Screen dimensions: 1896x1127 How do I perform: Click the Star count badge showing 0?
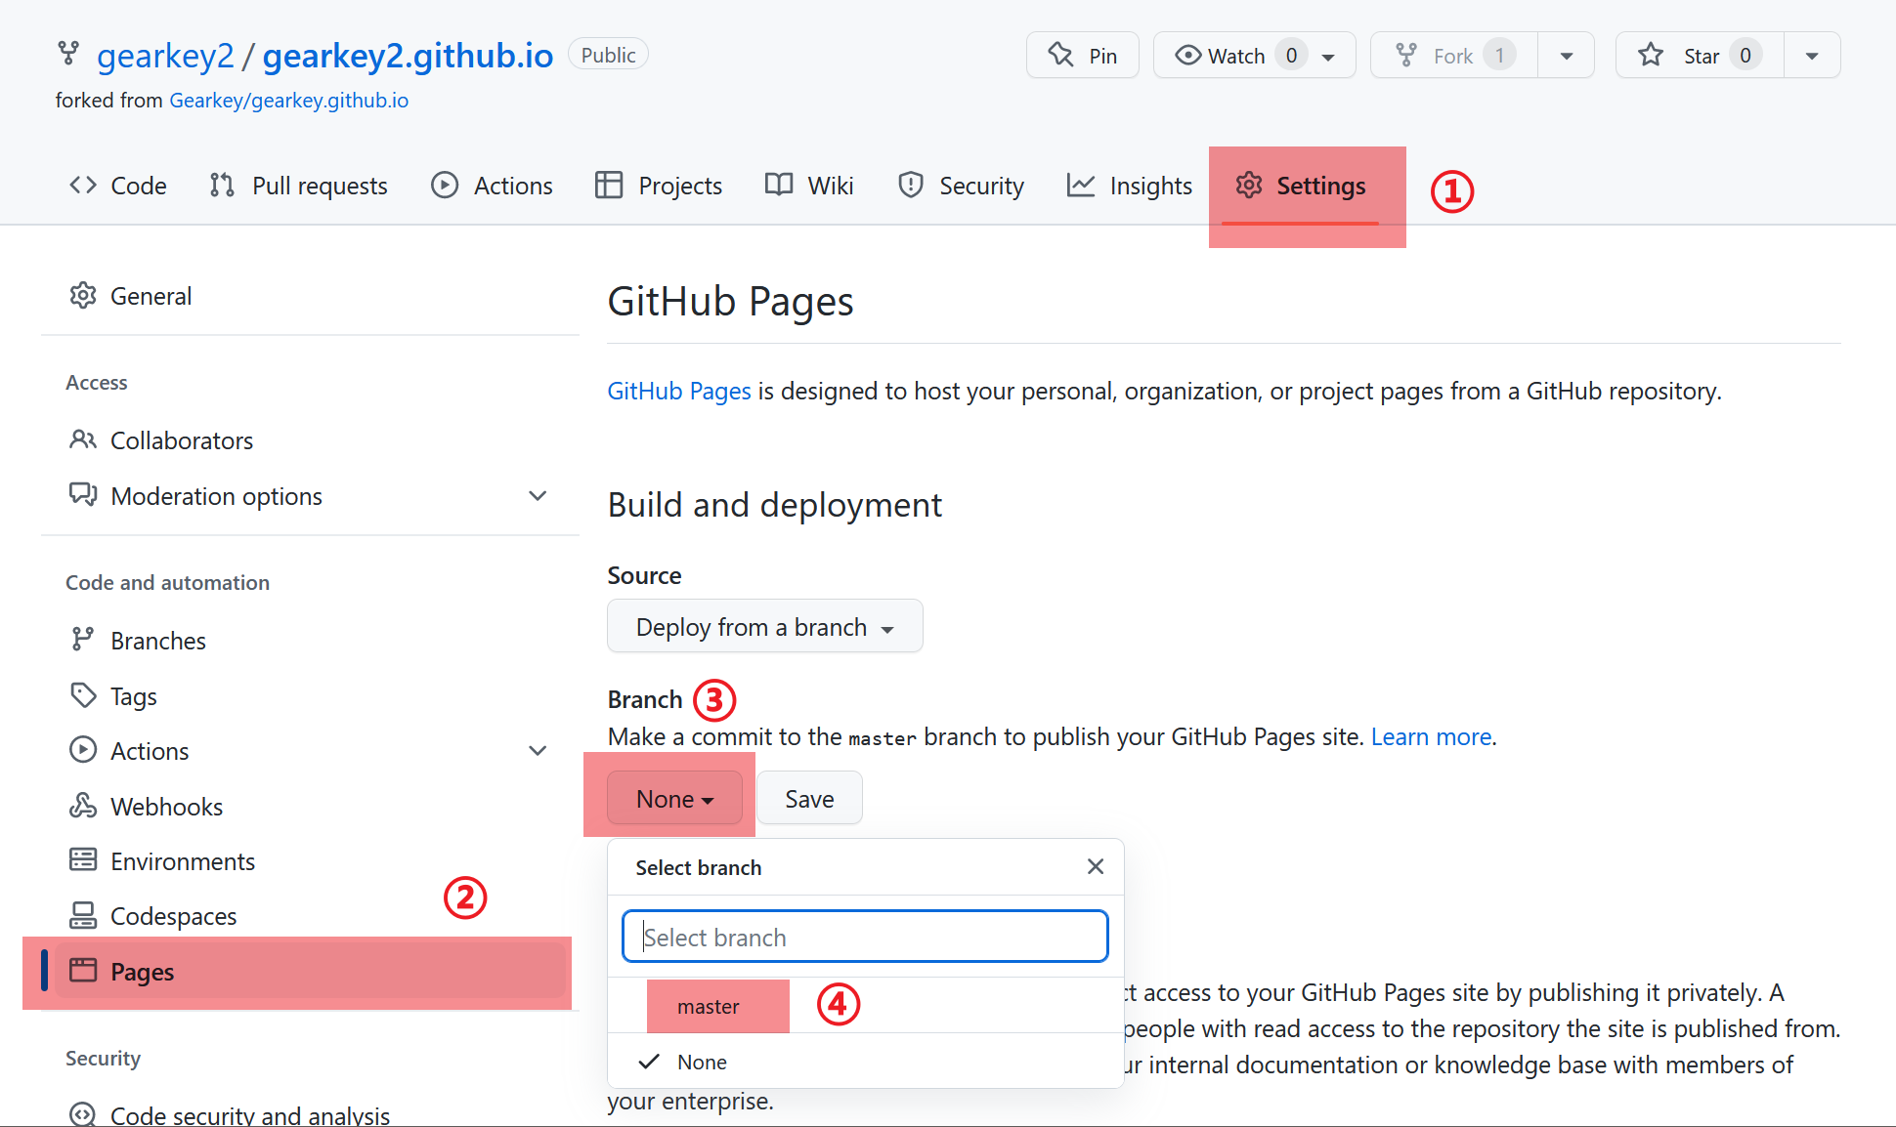click(x=1745, y=55)
